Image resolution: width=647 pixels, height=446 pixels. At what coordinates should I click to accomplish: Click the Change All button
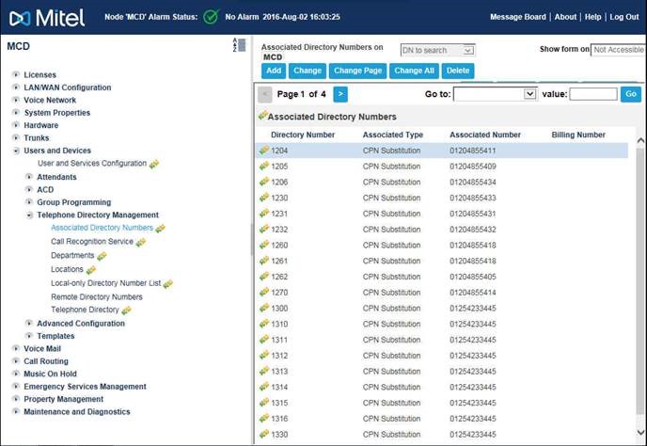pyautogui.click(x=415, y=71)
